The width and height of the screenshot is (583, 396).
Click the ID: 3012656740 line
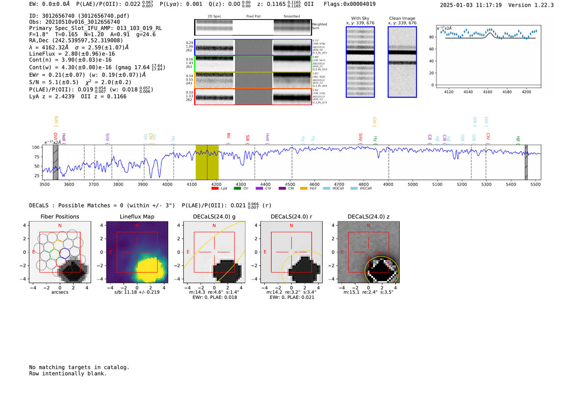click(x=79, y=16)
